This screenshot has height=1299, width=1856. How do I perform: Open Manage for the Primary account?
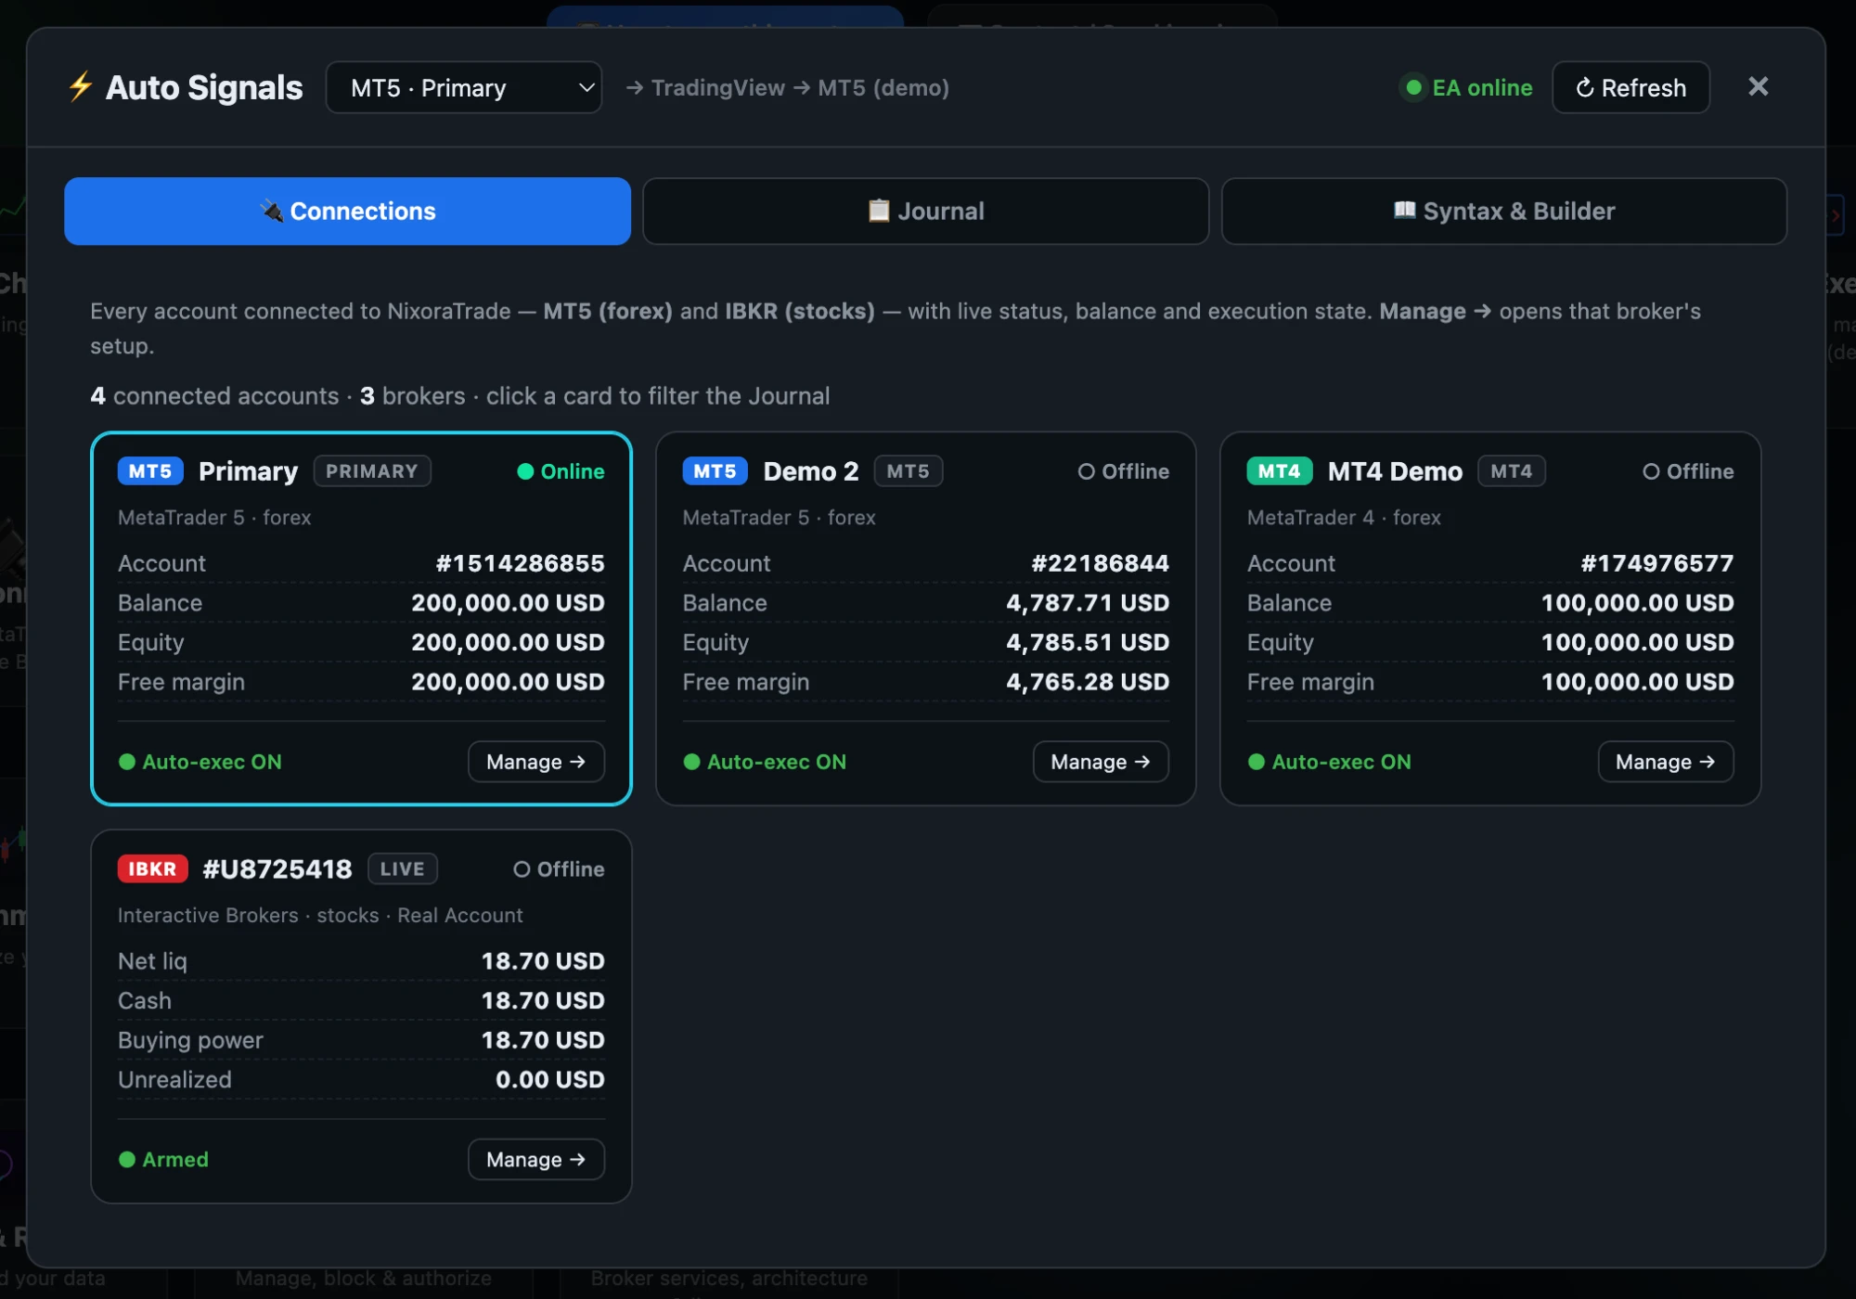(536, 762)
